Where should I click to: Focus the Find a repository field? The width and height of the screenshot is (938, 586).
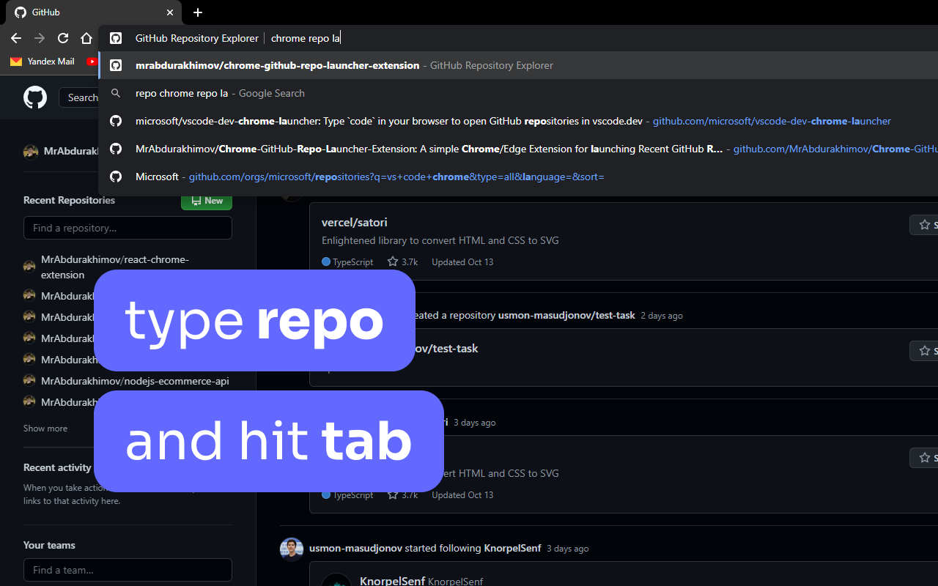(x=128, y=228)
